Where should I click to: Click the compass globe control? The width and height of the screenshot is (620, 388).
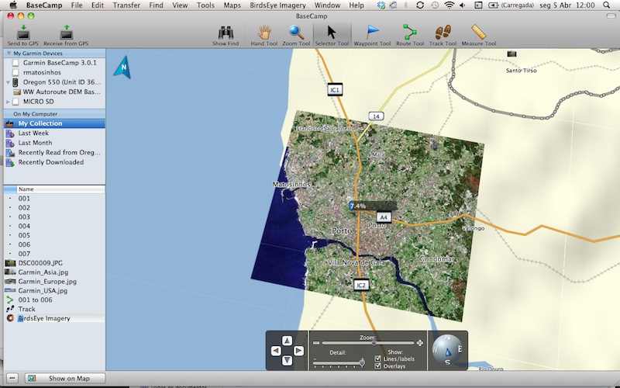click(447, 350)
